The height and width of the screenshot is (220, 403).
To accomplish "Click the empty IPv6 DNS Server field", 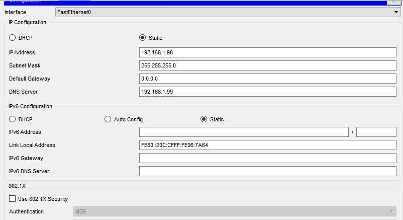I will (x=267, y=171).
